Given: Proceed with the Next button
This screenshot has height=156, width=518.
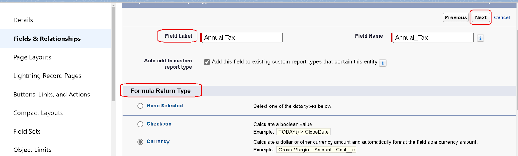Looking at the screenshot, I should [481, 17].
